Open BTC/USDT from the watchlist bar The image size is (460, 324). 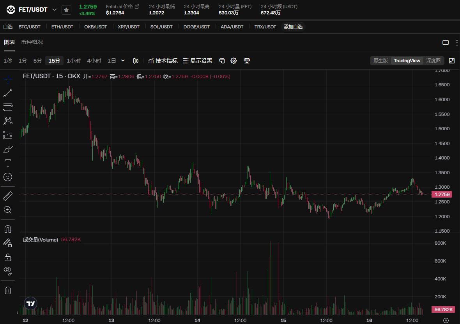coord(29,27)
